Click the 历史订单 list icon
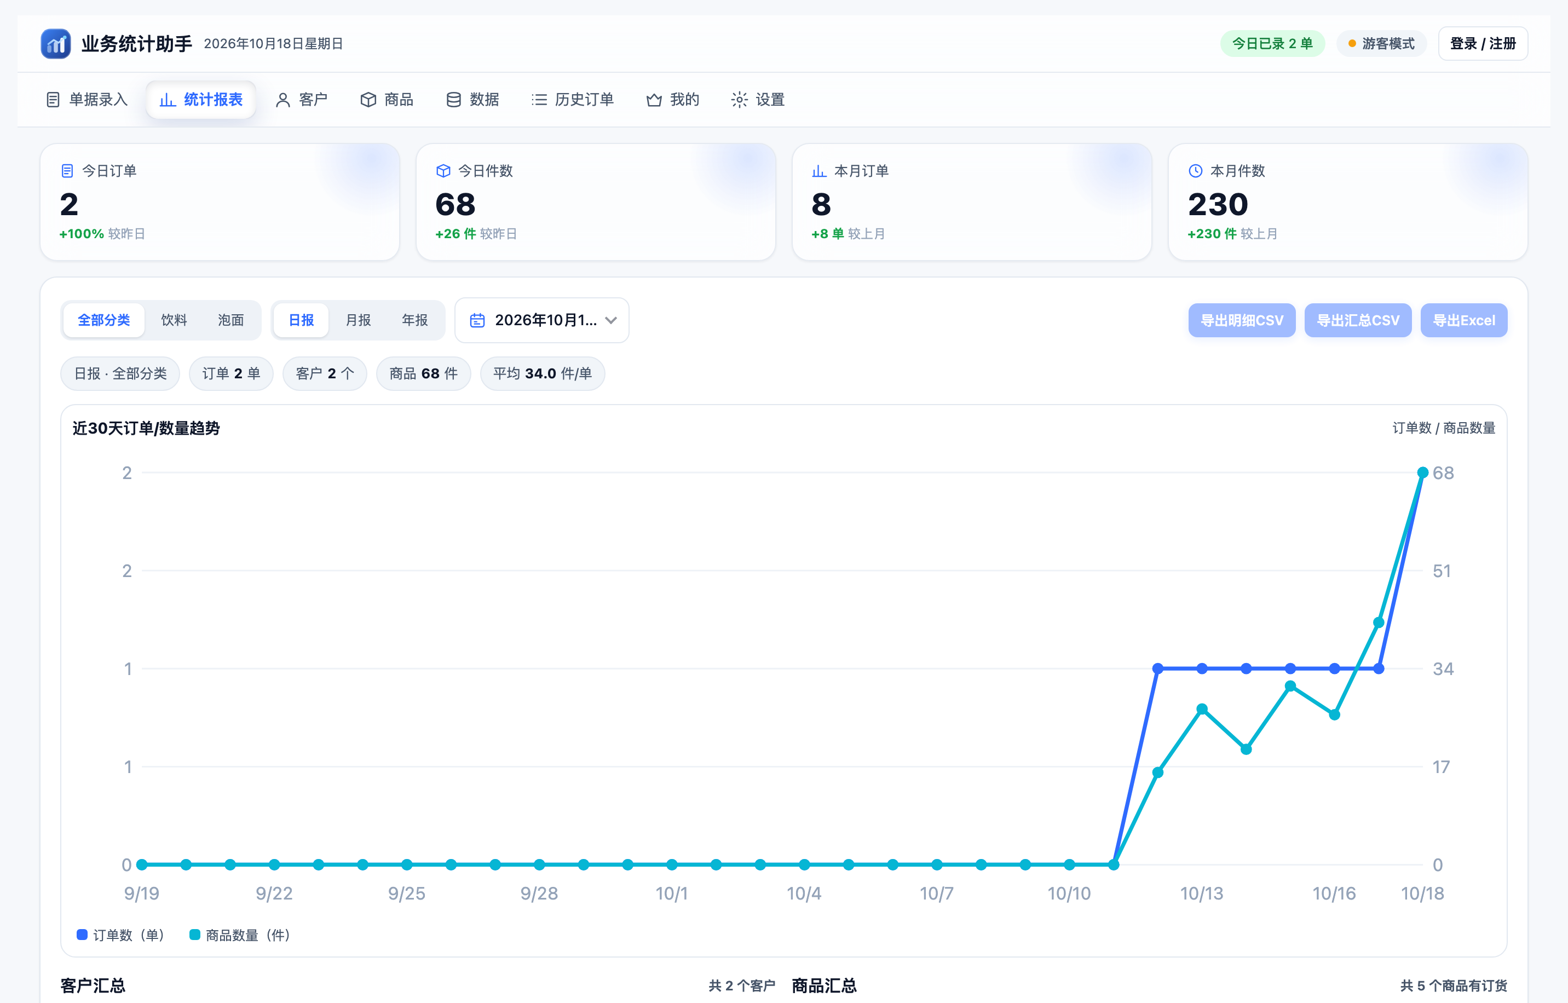Viewport: 1568px width, 1003px height. click(x=539, y=100)
